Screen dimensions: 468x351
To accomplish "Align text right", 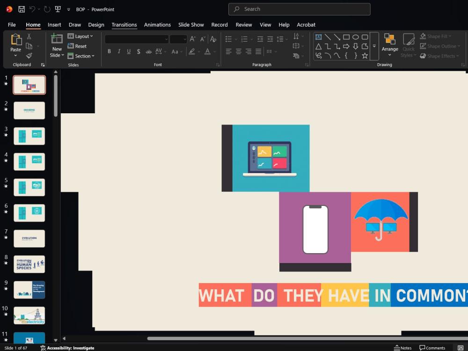I will point(249,51).
